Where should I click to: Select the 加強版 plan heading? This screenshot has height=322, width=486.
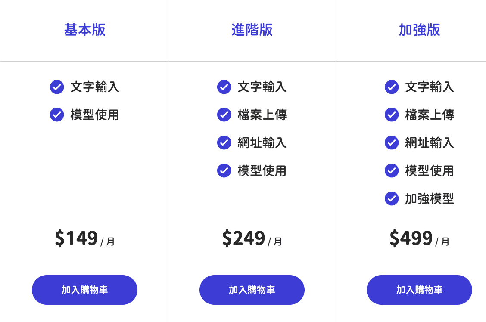pos(420,30)
